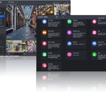Image resolution: width=106 pixels, height=106 pixels.
Task: Open the view layout dropdown below video grid
Action: point(17,54)
